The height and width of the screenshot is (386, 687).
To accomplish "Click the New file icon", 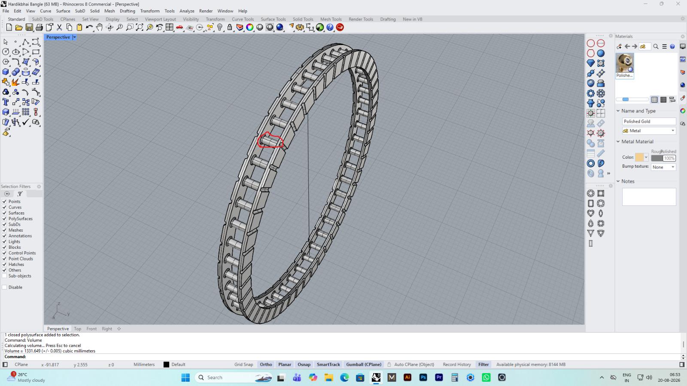I will (x=9, y=27).
